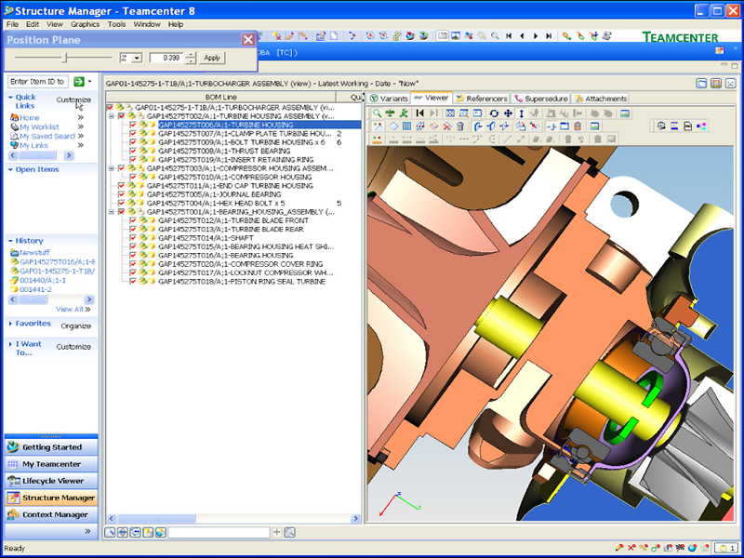
Task: Click the green go arrow beside Item ID
Action: tap(79, 82)
